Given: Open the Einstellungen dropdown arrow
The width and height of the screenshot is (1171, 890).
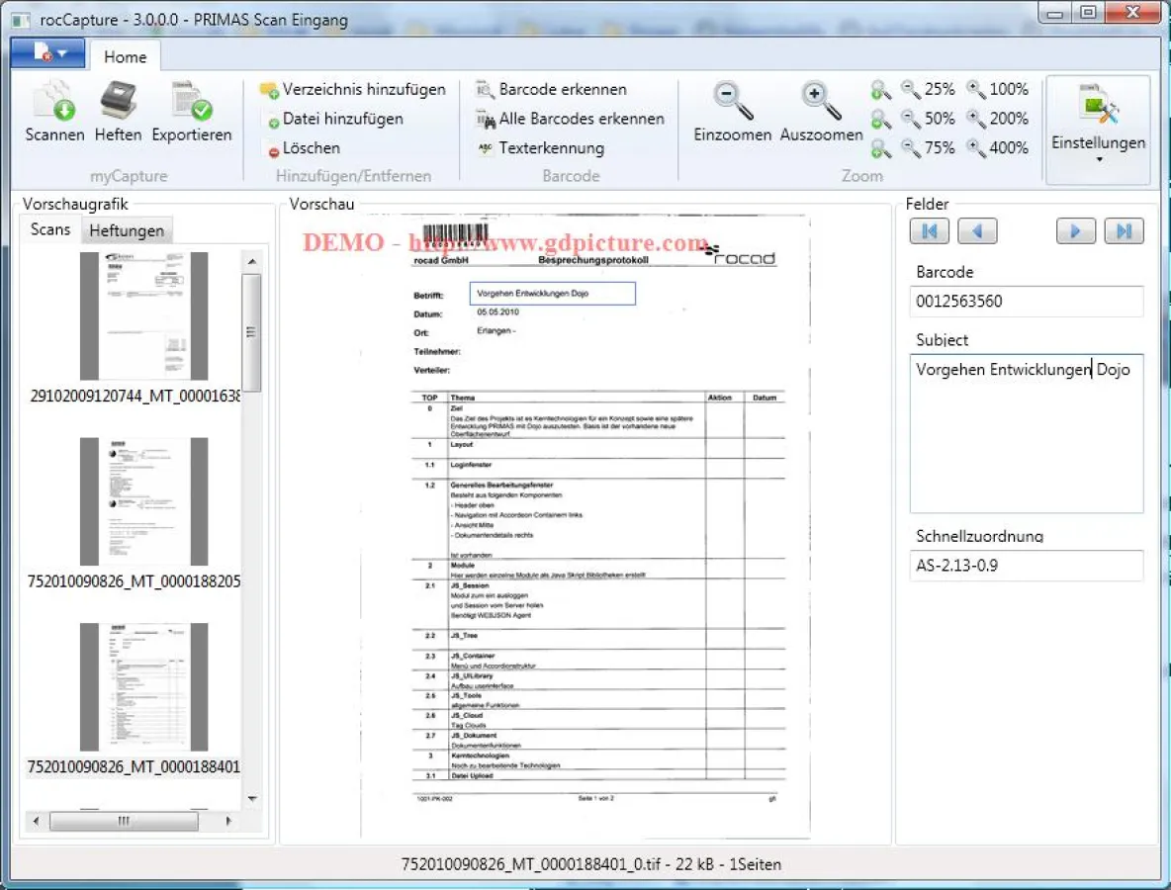Looking at the screenshot, I should coord(1098,158).
